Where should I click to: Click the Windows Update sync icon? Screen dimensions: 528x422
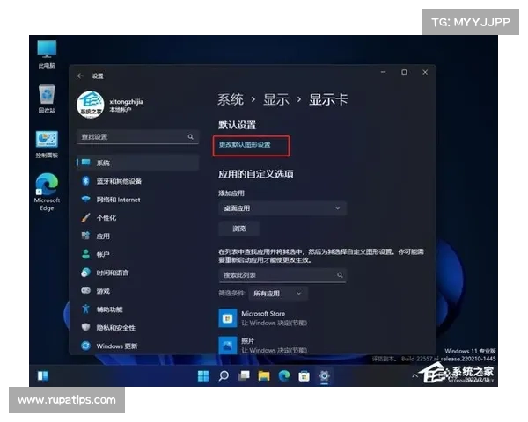pos(85,346)
